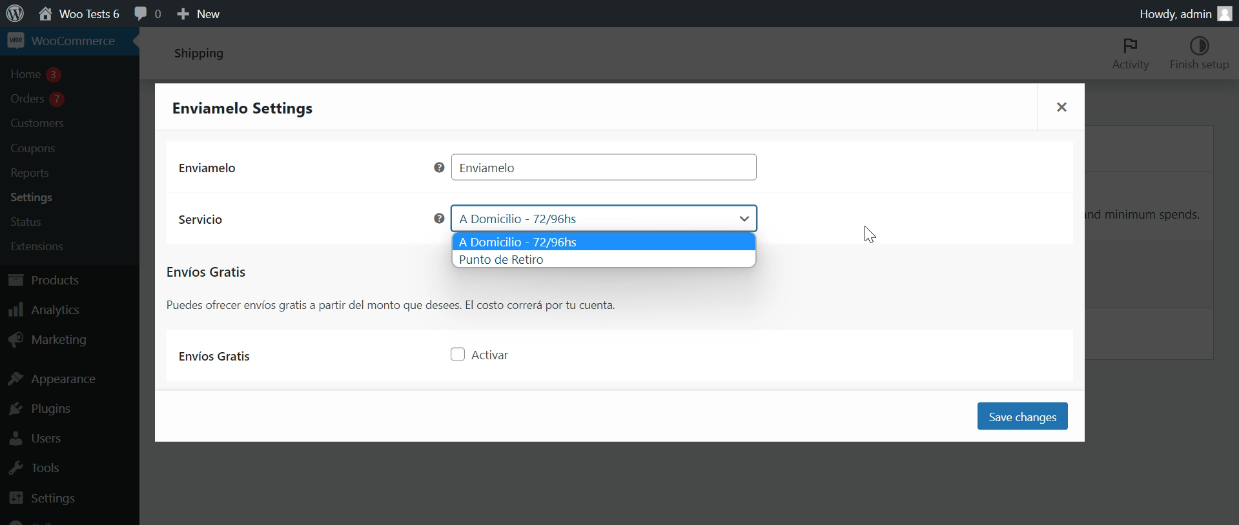Go to Customers in sidebar
Viewport: 1239px width, 525px height.
(37, 123)
